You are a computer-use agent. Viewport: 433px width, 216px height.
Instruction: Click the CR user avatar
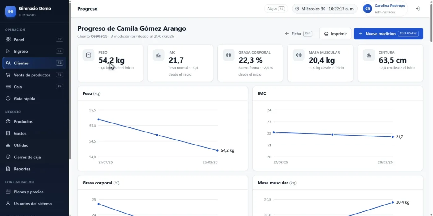367,9
